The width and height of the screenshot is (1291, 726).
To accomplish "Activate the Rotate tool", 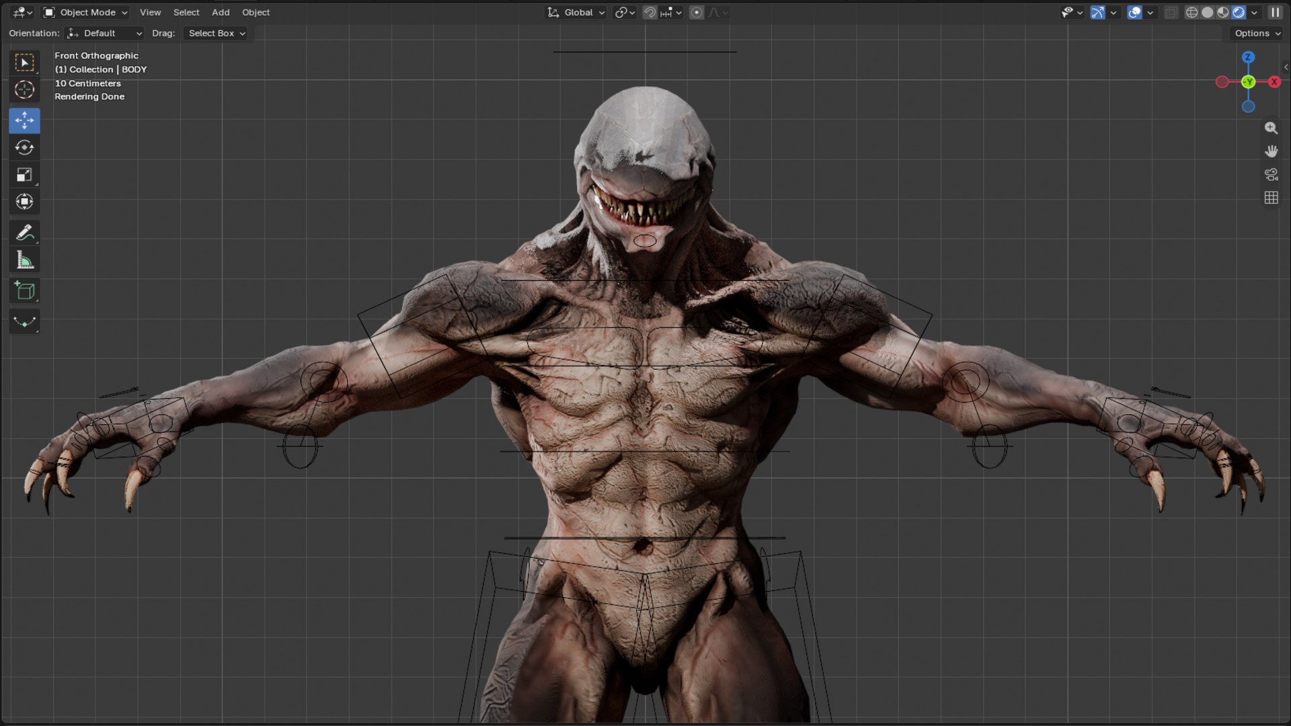I will pyautogui.click(x=24, y=147).
